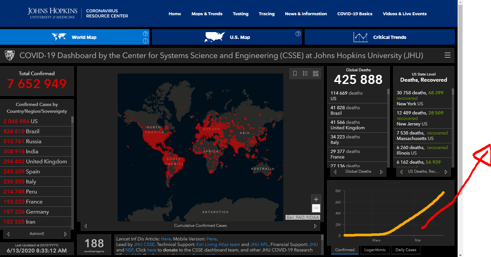Open the dashboard hamburger menu
This screenshot has width=491, height=257.
pyautogui.click(x=448, y=55)
